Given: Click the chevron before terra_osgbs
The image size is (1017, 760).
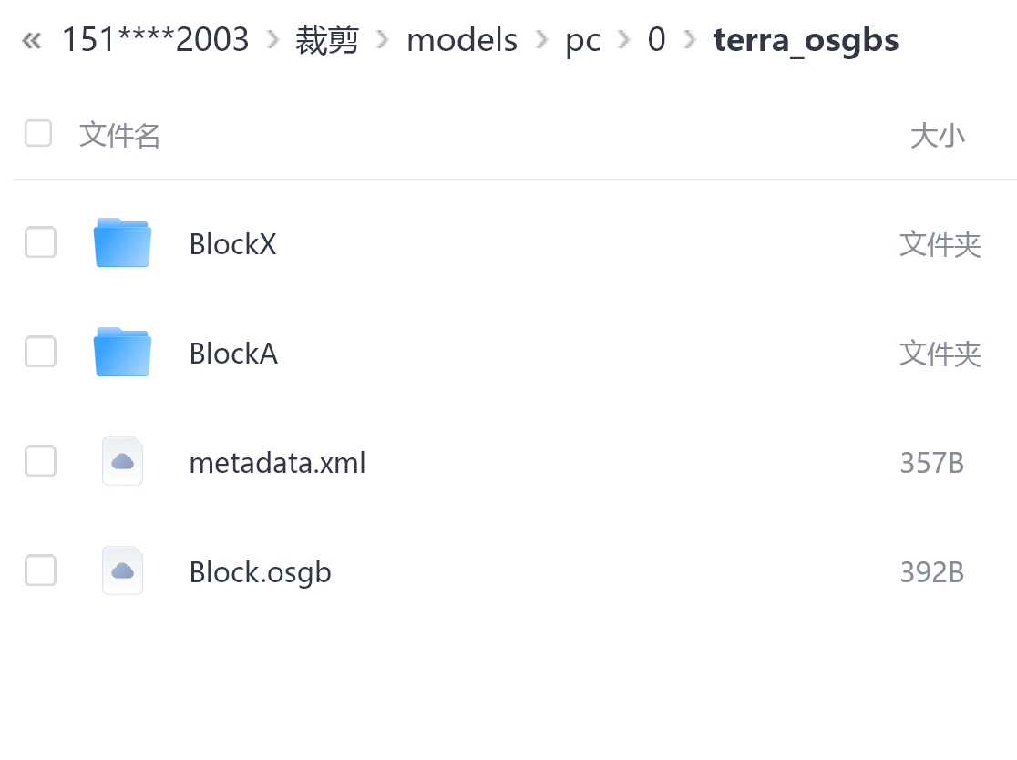Looking at the screenshot, I should click(690, 40).
